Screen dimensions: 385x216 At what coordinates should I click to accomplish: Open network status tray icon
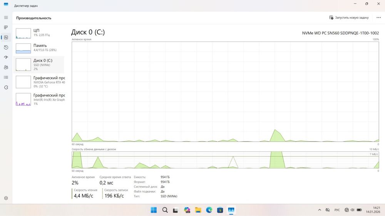[x=346, y=210]
